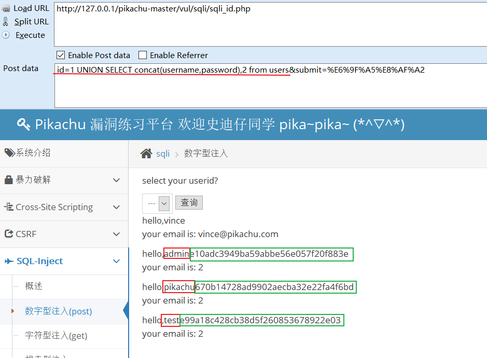Click the magnifier icon in Pikachu header
Image resolution: width=487 pixels, height=358 pixels.
[x=24, y=125]
